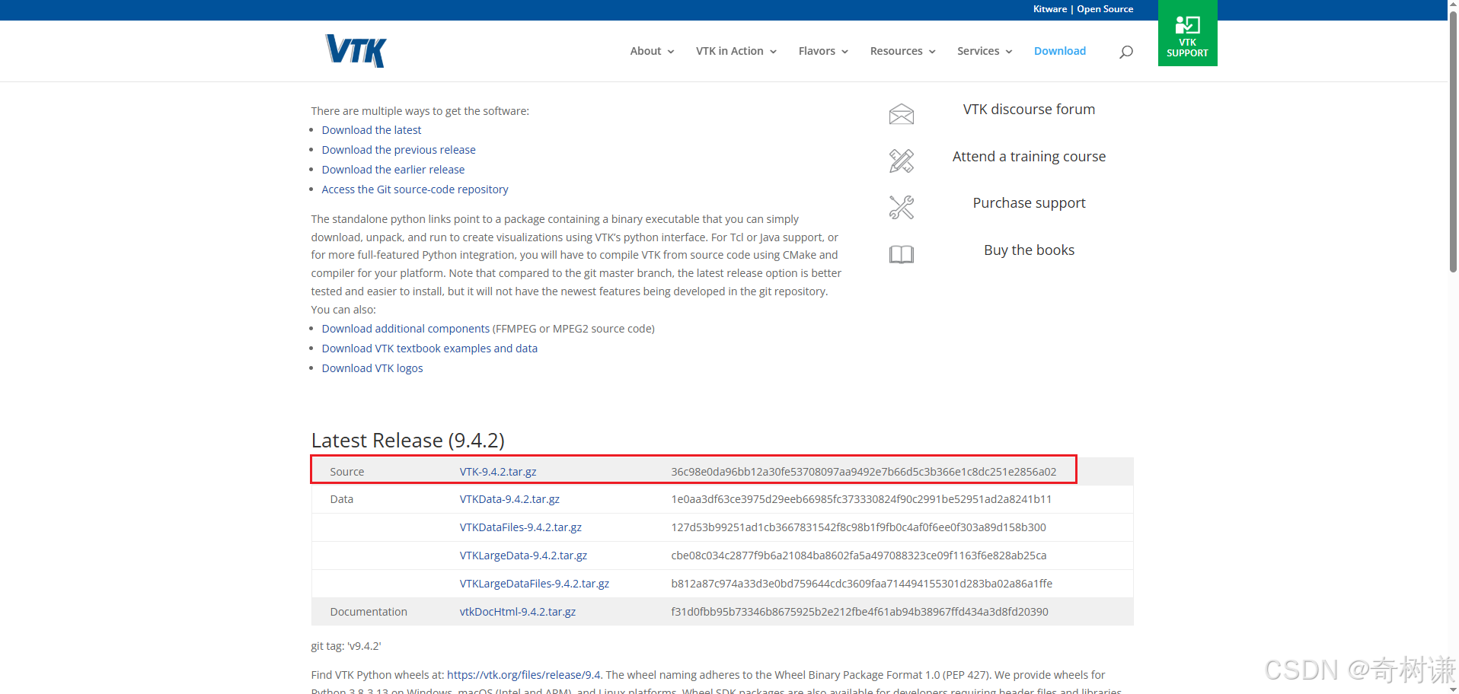
Task: Click the book icon beside Buy the books
Action: [x=902, y=254]
